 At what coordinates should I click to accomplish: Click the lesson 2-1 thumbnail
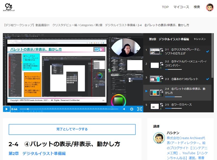(x=156, y=51)
